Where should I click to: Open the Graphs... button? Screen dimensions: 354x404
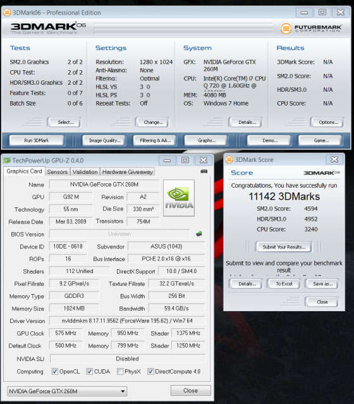(x=206, y=140)
